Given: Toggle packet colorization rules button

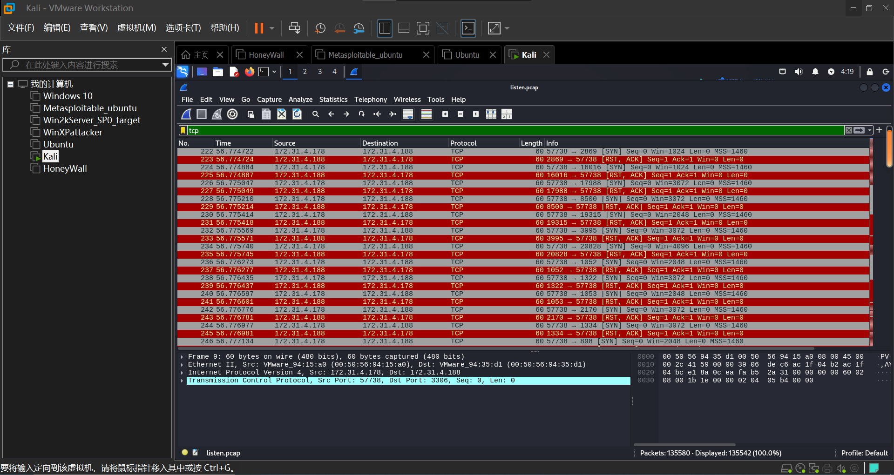Looking at the screenshot, I should coord(426,114).
